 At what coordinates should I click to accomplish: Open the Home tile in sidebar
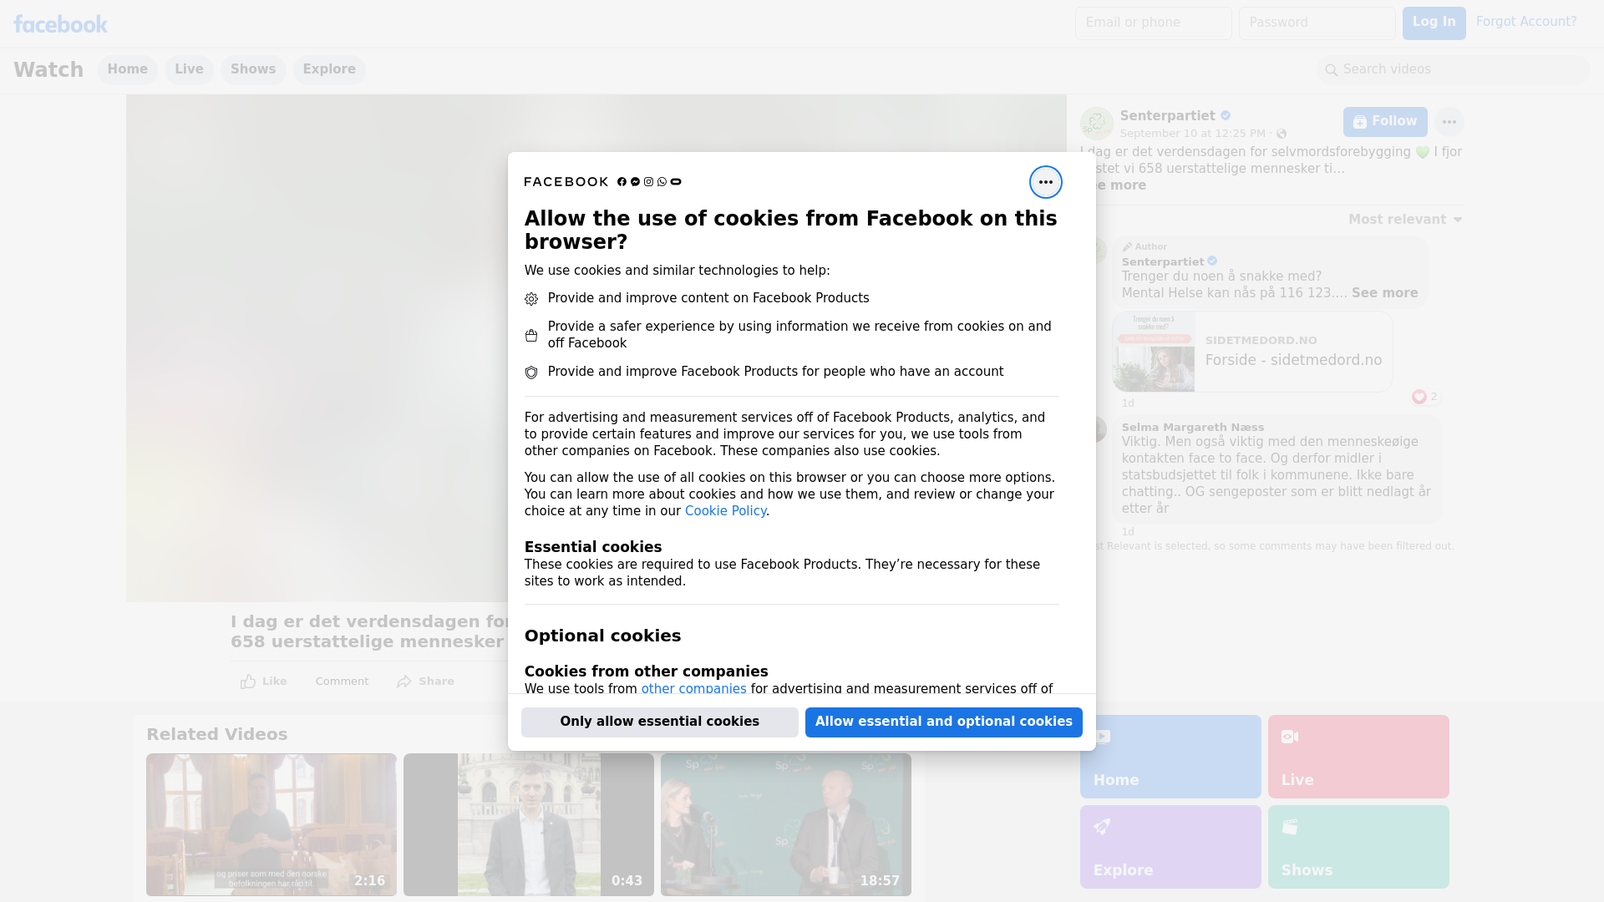point(1170,757)
